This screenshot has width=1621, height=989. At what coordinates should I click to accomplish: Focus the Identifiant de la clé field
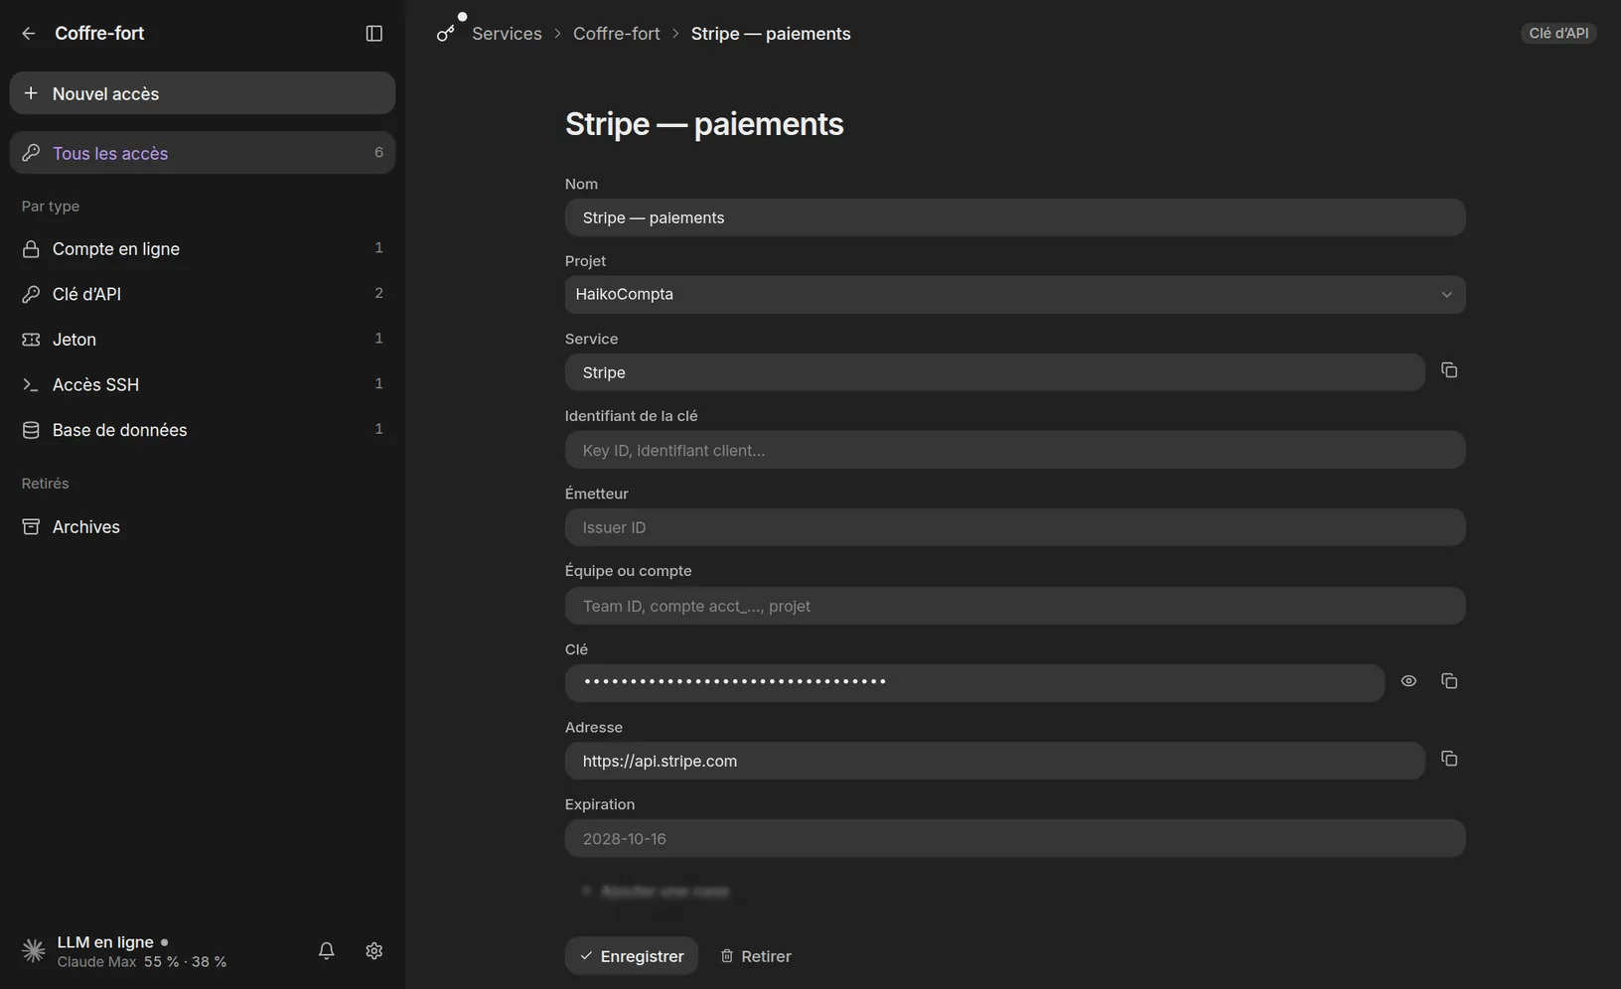click(1015, 450)
